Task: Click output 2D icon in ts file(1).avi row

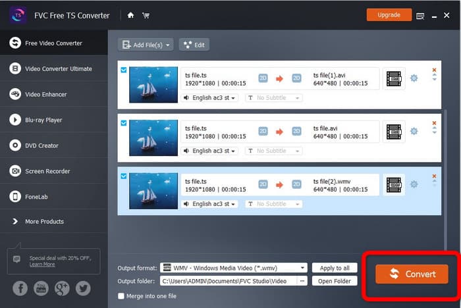Action: point(296,78)
